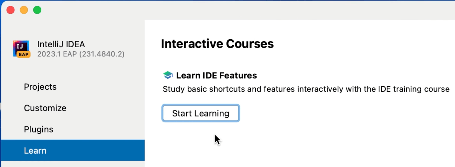Click the Interactive Courses page title
The height and width of the screenshot is (167, 455).
(217, 44)
